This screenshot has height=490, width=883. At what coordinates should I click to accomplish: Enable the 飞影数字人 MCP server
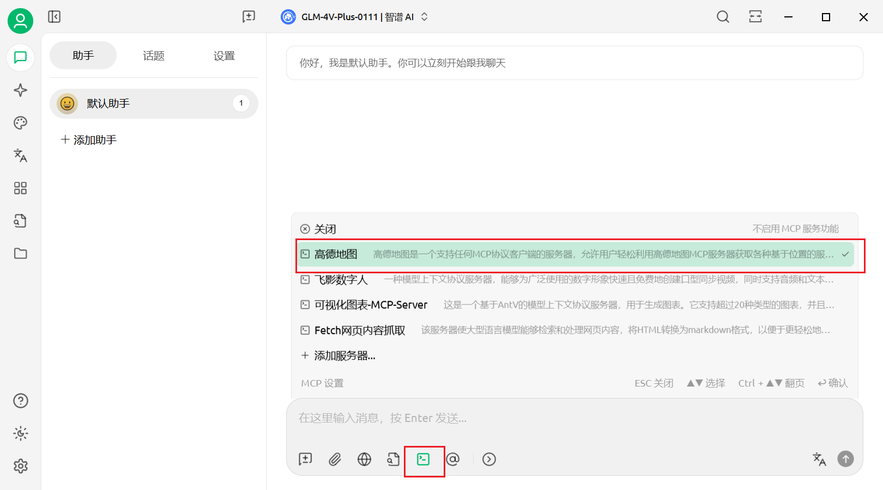pos(574,280)
